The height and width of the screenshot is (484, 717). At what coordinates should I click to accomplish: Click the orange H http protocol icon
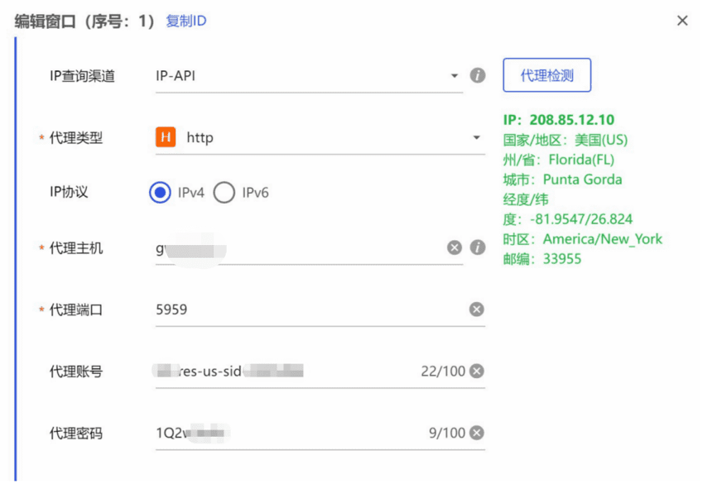(x=166, y=137)
